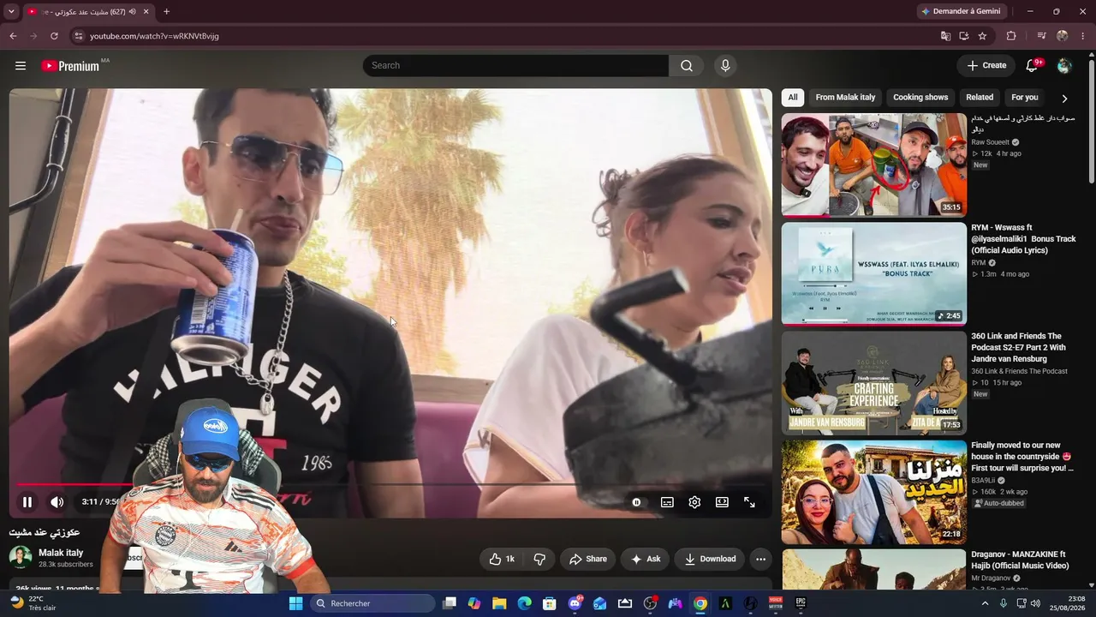Open Chrome media controls icon

point(1041,36)
